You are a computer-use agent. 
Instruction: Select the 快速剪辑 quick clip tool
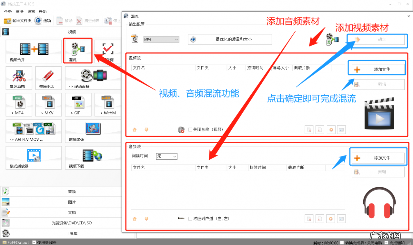click(x=19, y=78)
